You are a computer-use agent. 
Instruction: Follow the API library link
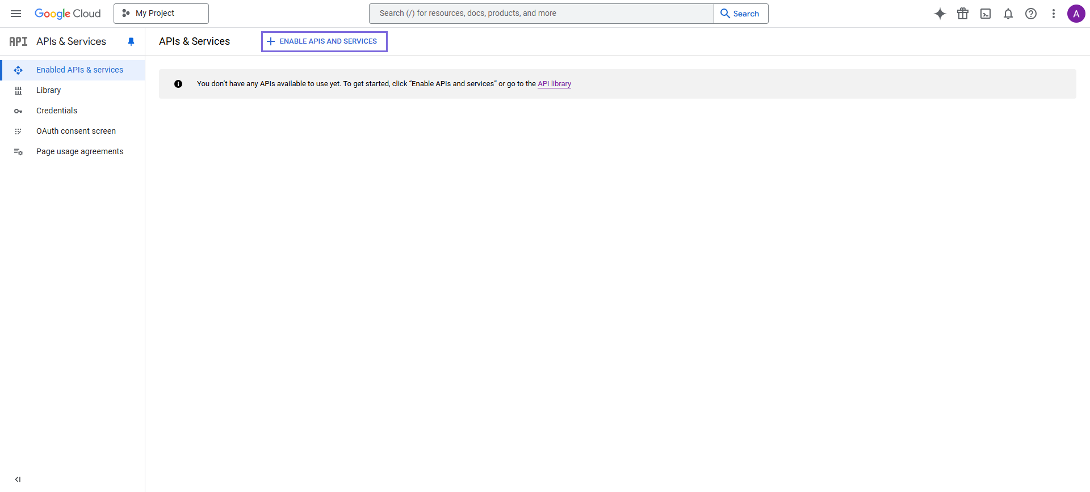(x=554, y=84)
